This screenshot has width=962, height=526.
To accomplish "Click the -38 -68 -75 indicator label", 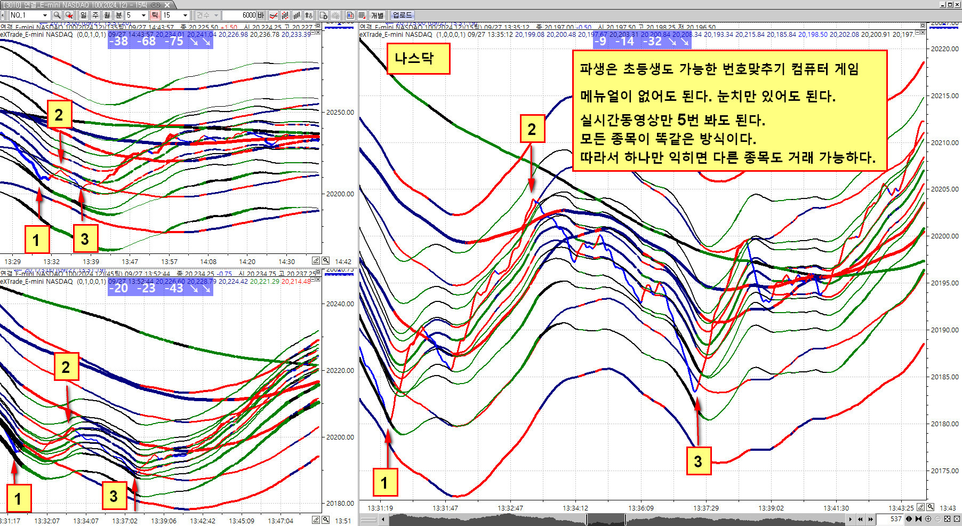I will 160,41.
